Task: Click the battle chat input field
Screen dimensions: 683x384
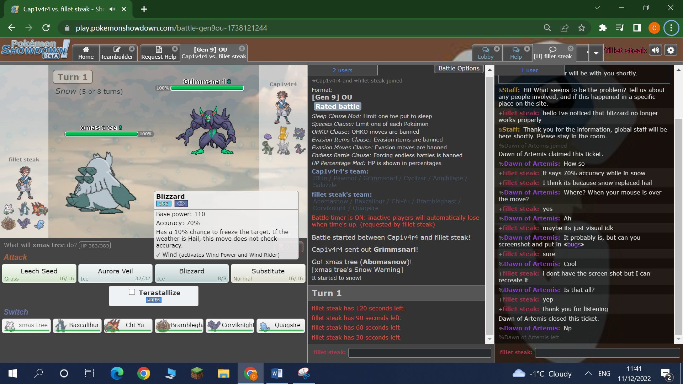Action: point(419,353)
